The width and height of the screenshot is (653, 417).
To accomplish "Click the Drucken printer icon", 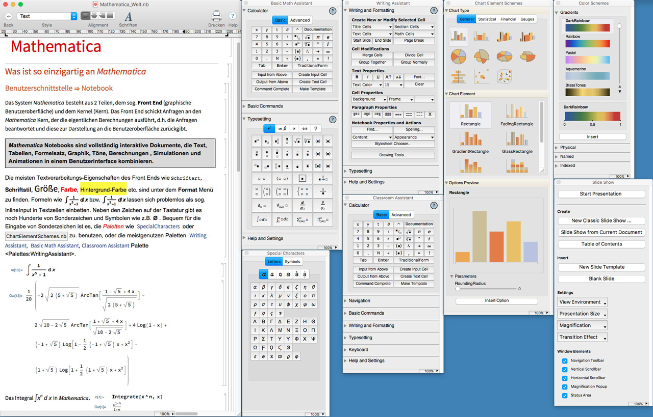I will coord(216,16).
